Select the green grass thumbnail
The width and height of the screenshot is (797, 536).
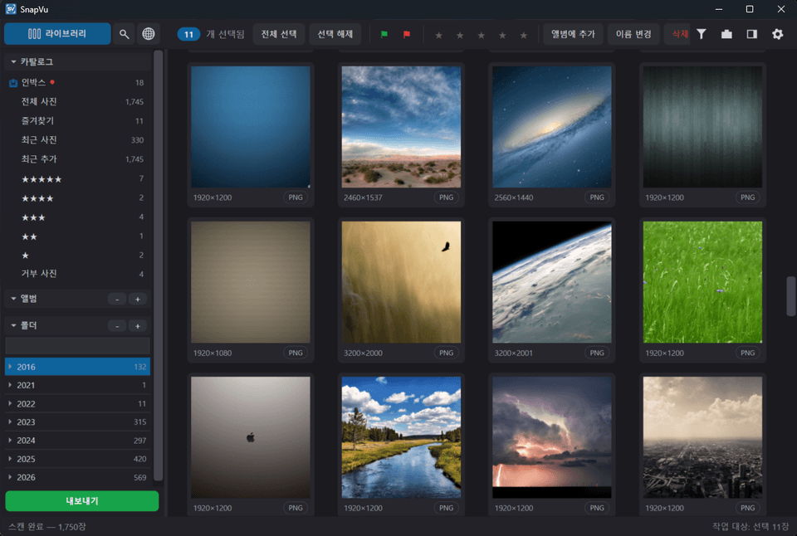click(x=702, y=282)
